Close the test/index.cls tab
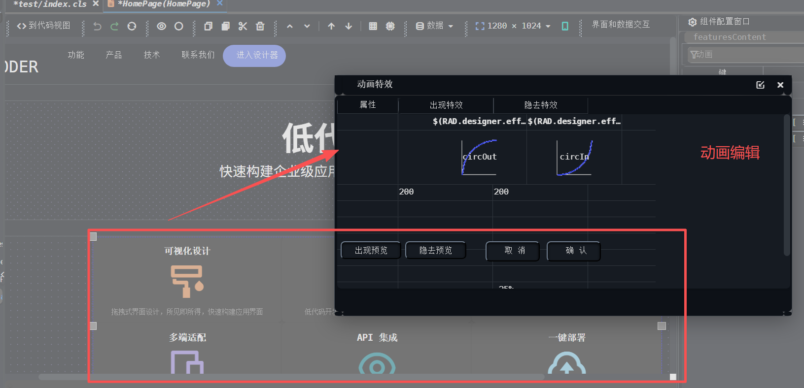 pyautogui.click(x=96, y=3)
